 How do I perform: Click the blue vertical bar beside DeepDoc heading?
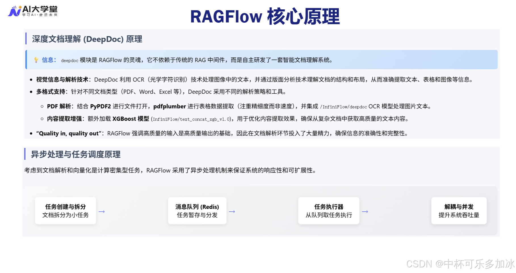(x=26, y=39)
